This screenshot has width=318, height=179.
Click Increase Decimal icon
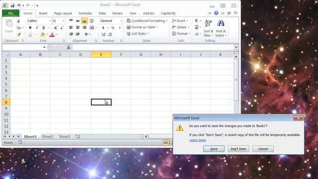coord(103,34)
